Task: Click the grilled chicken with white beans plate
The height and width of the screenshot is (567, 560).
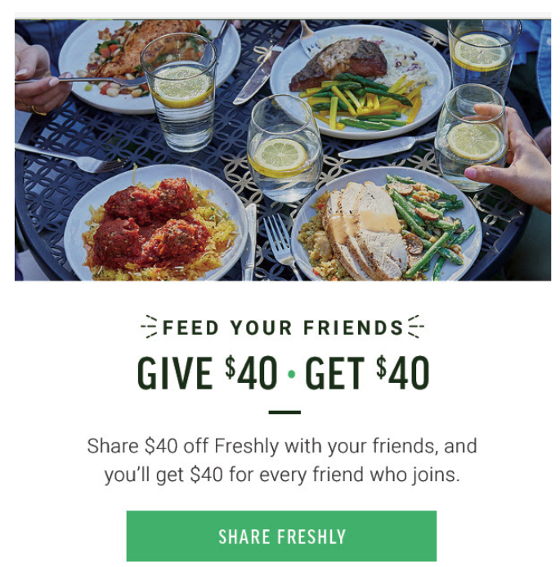Action: (149, 65)
